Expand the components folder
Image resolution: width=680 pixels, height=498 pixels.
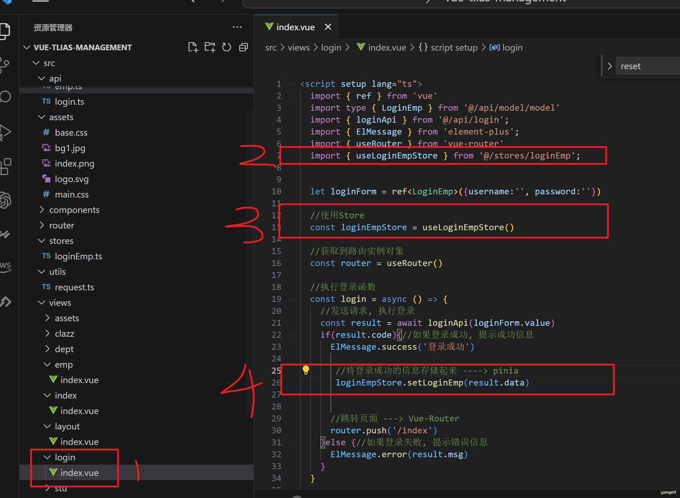coord(42,209)
